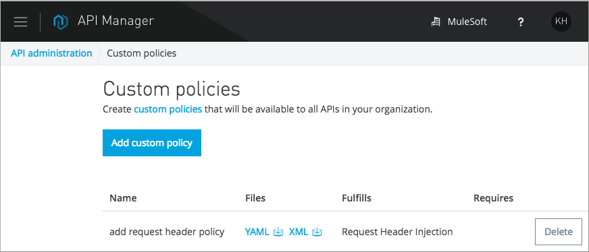This screenshot has width=589, height=252.
Task: Click the XML download icon
Action: pyautogui.click(x=317, y=232)
